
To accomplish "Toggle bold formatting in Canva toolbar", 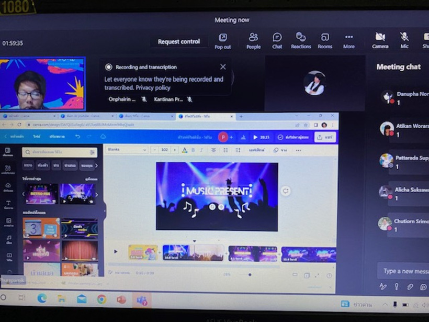I will pyautogui.click(x=193, y=150).
